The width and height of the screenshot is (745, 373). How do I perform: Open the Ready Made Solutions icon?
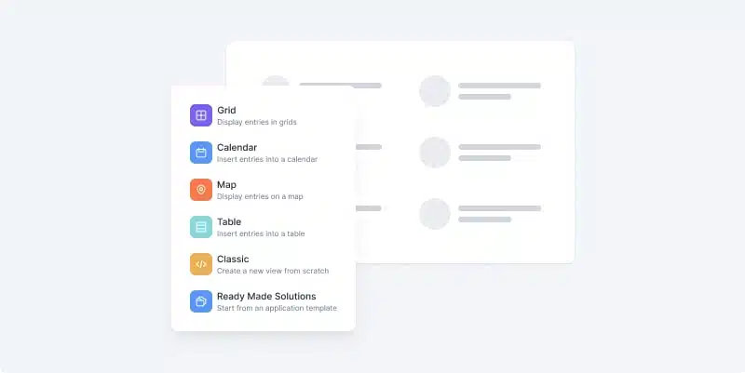click(201, 301)
